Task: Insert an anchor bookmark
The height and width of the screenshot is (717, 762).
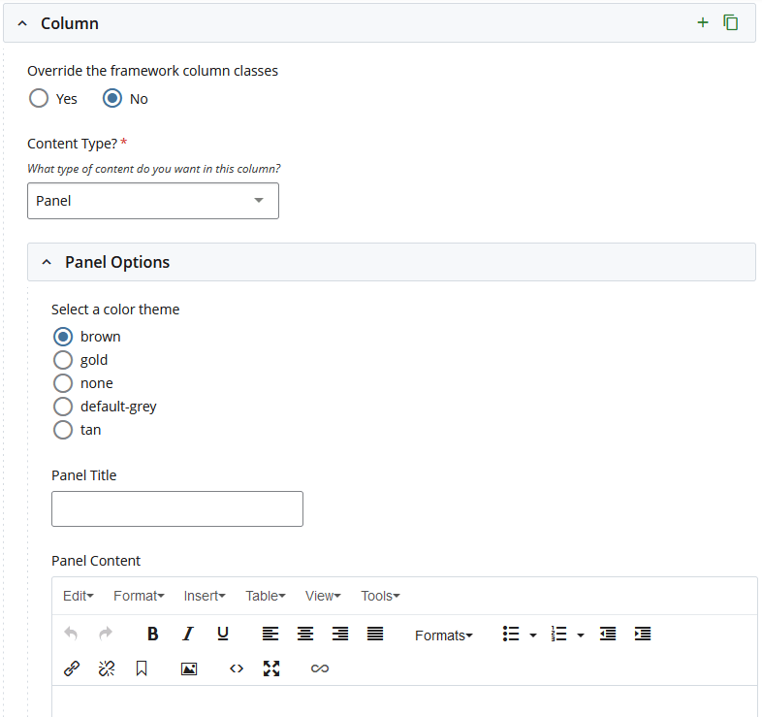Action: point(142,668)
